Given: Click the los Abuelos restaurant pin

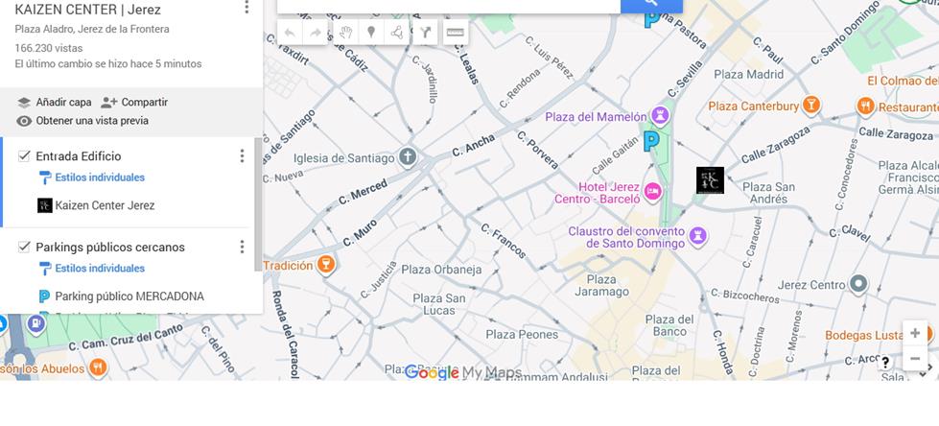Looking at the screenshot, I should tap(98, 367).
